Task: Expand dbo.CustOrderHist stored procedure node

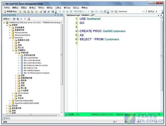Action: click(x=19, y=58)
